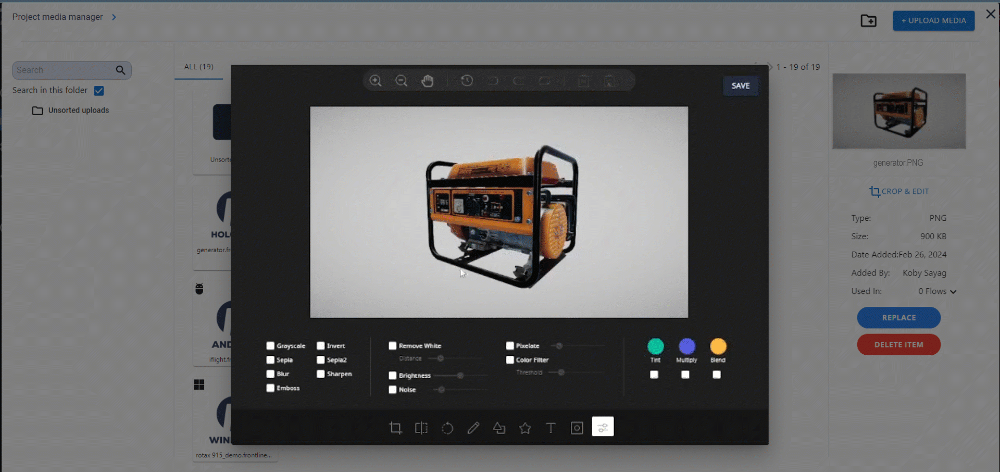The width and height of the screenshot is (1000, 472).
Task: Enable the Sharpen filter
Action: [x=321, y=374]
